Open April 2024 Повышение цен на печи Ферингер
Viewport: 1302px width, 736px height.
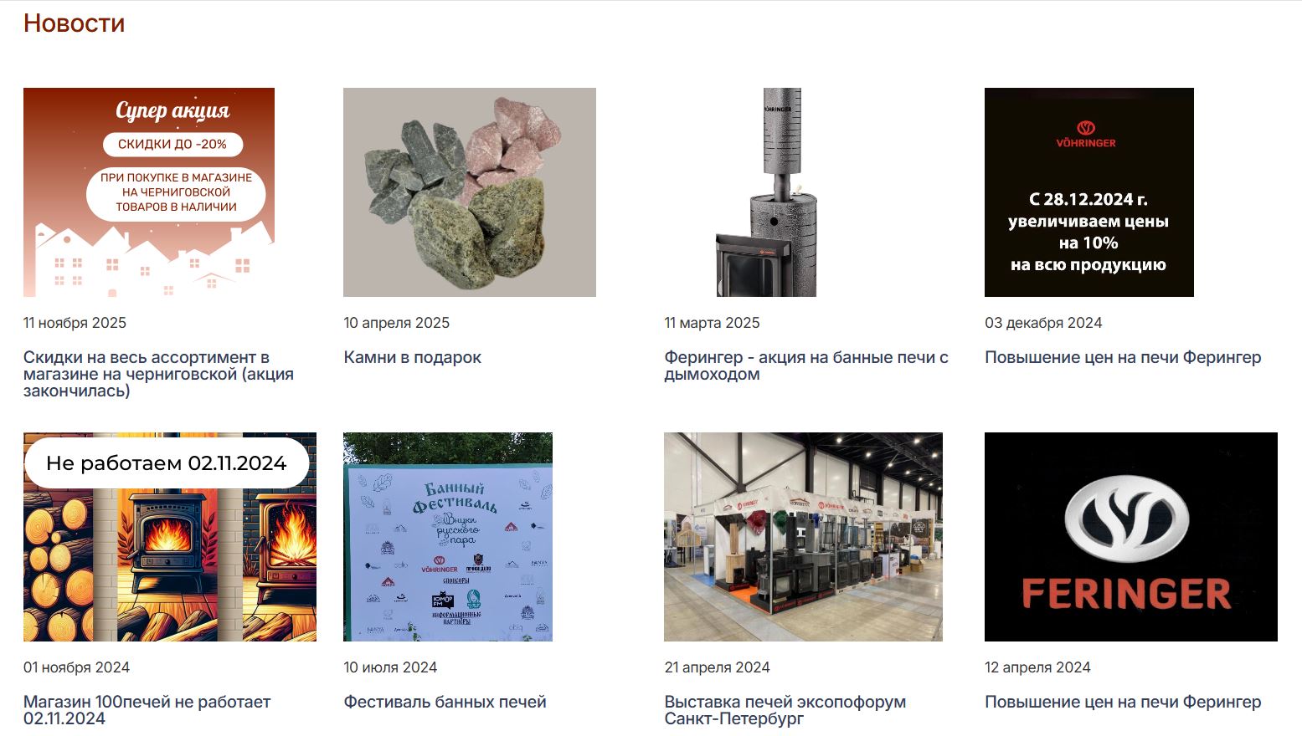tap(1123, 702)
